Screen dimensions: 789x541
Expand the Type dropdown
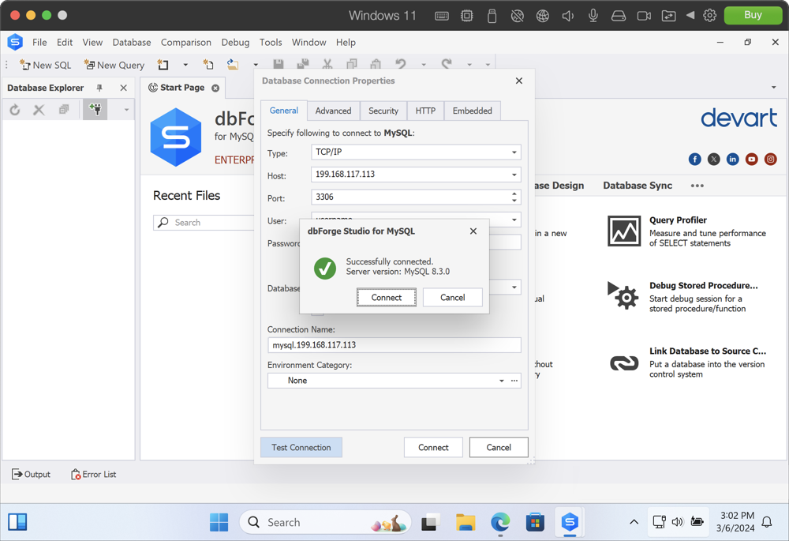tap(514, 152)
